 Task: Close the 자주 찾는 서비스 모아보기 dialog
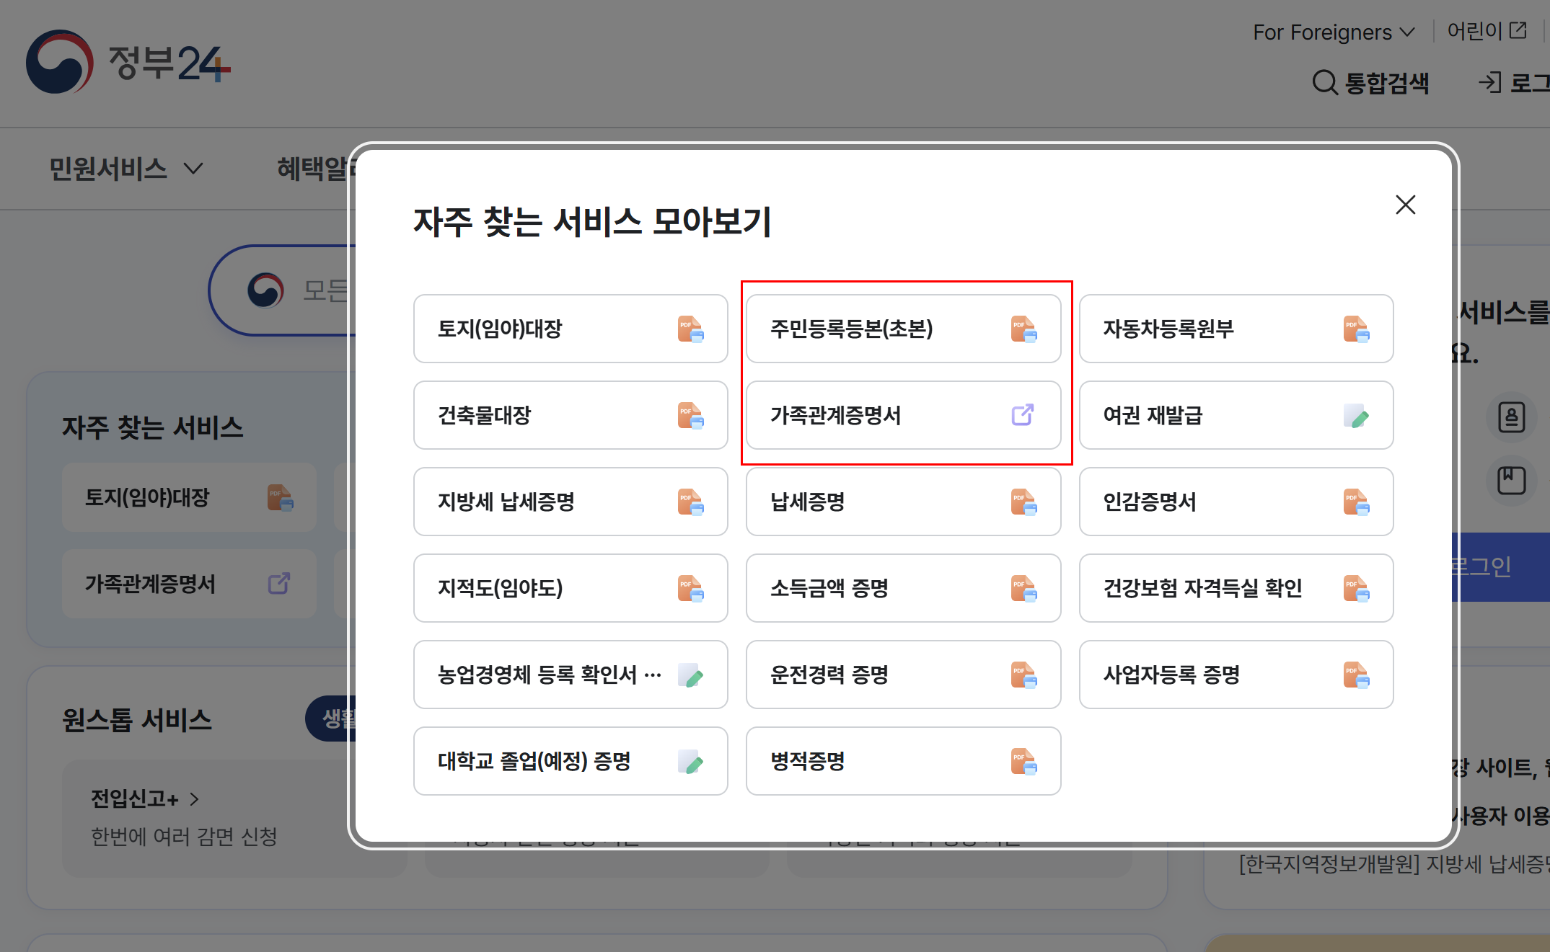1405,205
